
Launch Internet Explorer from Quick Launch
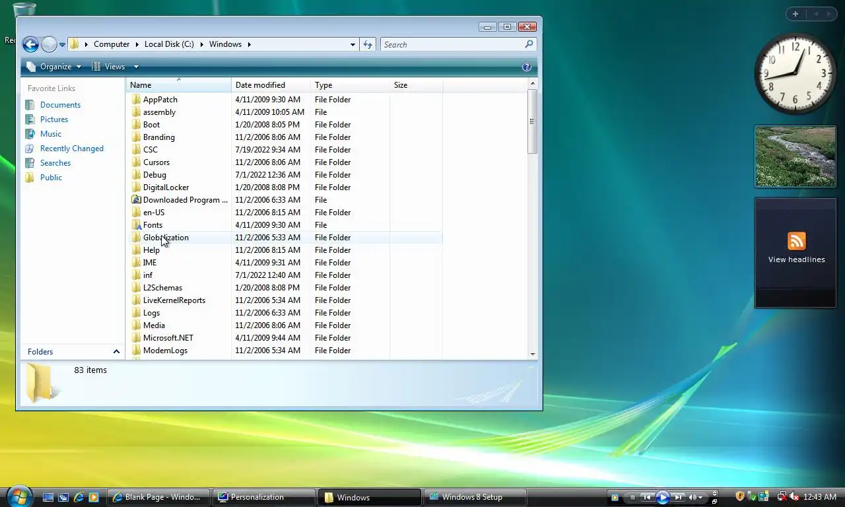pos(79,497)
